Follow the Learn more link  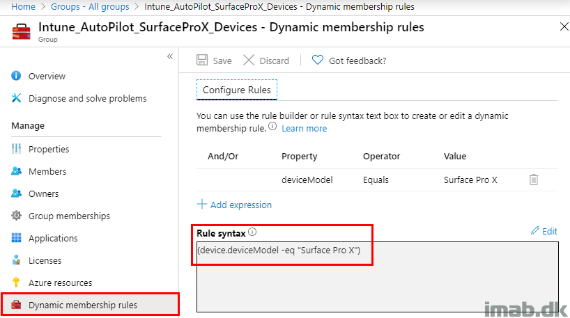tap(304, 129)
